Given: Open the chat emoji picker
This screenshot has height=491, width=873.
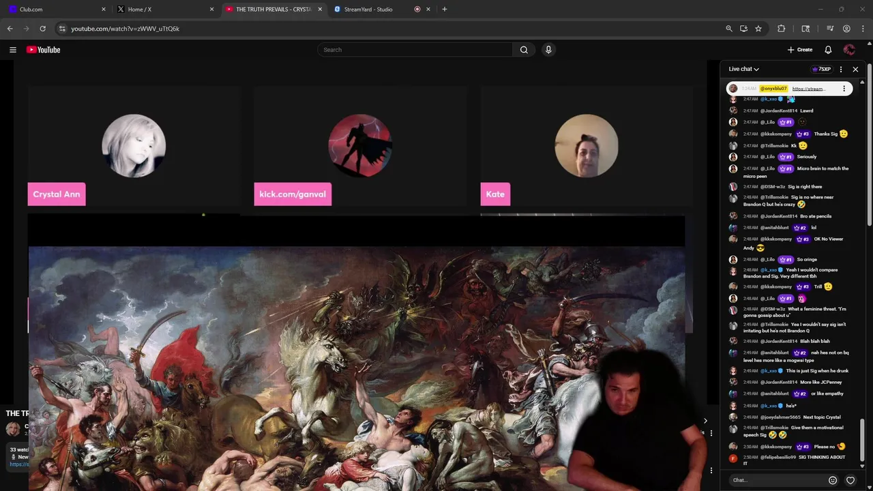Looking at the screenshot, I should [x=833, y=480].
